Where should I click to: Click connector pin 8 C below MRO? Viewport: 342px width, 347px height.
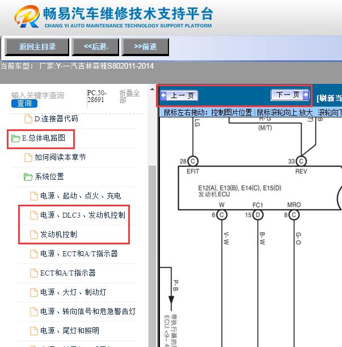pos(294,215)
